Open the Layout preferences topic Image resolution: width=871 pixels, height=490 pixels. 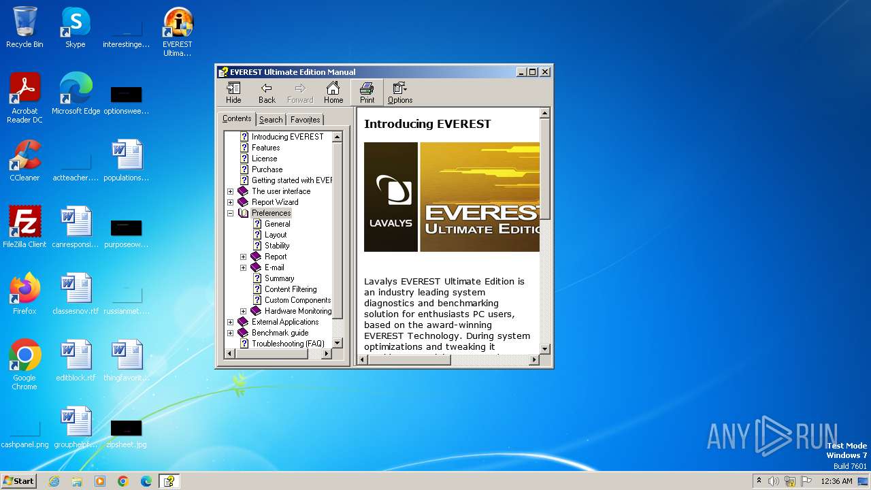276,235
